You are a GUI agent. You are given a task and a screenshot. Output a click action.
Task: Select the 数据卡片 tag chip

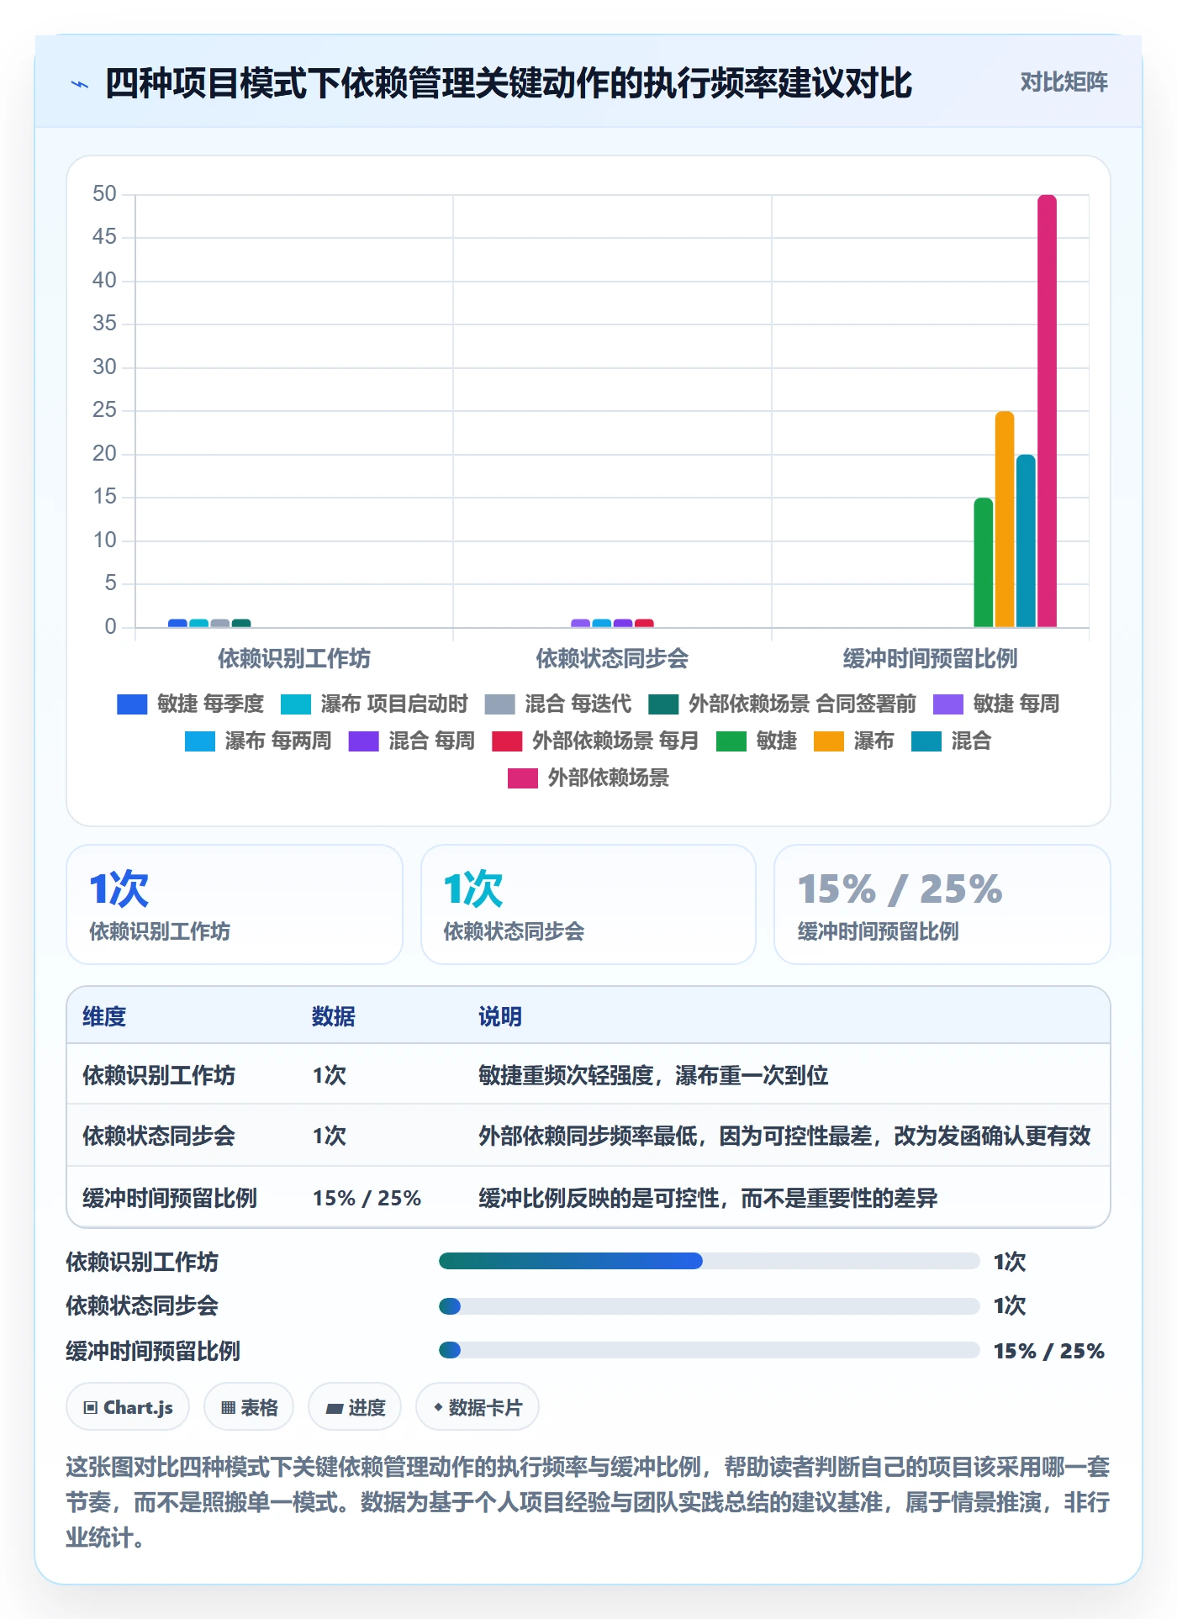click(478, 1406)
